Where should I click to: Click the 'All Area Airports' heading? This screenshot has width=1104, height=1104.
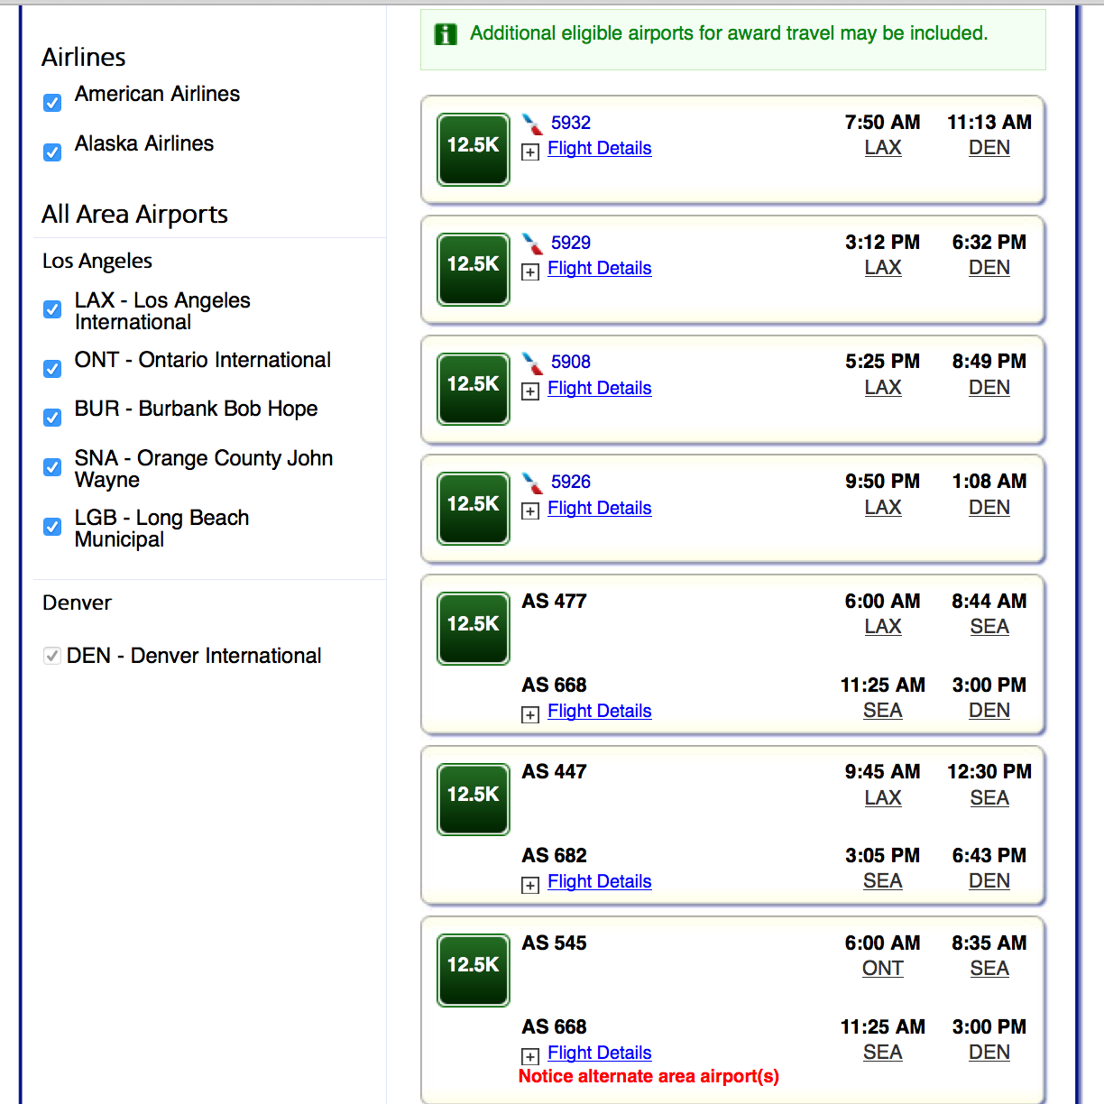134,215
